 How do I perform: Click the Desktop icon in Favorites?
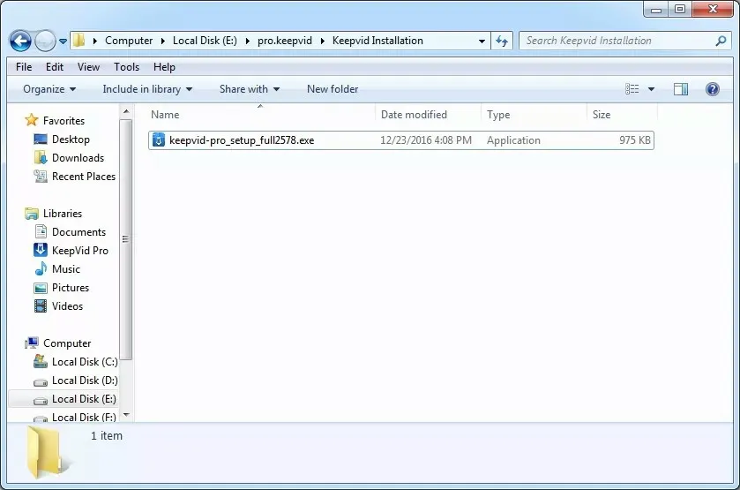41,139
